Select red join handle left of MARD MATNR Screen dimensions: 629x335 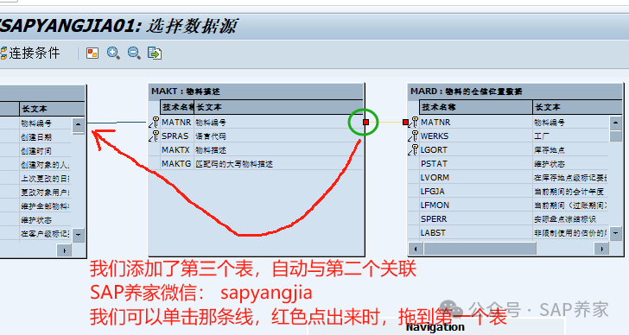coord(405,122)
